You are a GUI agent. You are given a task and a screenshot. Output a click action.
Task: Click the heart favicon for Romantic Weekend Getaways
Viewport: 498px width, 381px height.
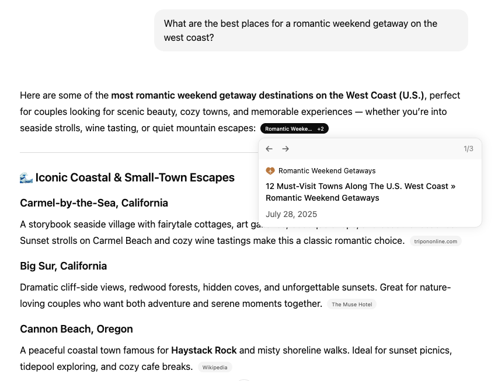click(x=270, y=171)
